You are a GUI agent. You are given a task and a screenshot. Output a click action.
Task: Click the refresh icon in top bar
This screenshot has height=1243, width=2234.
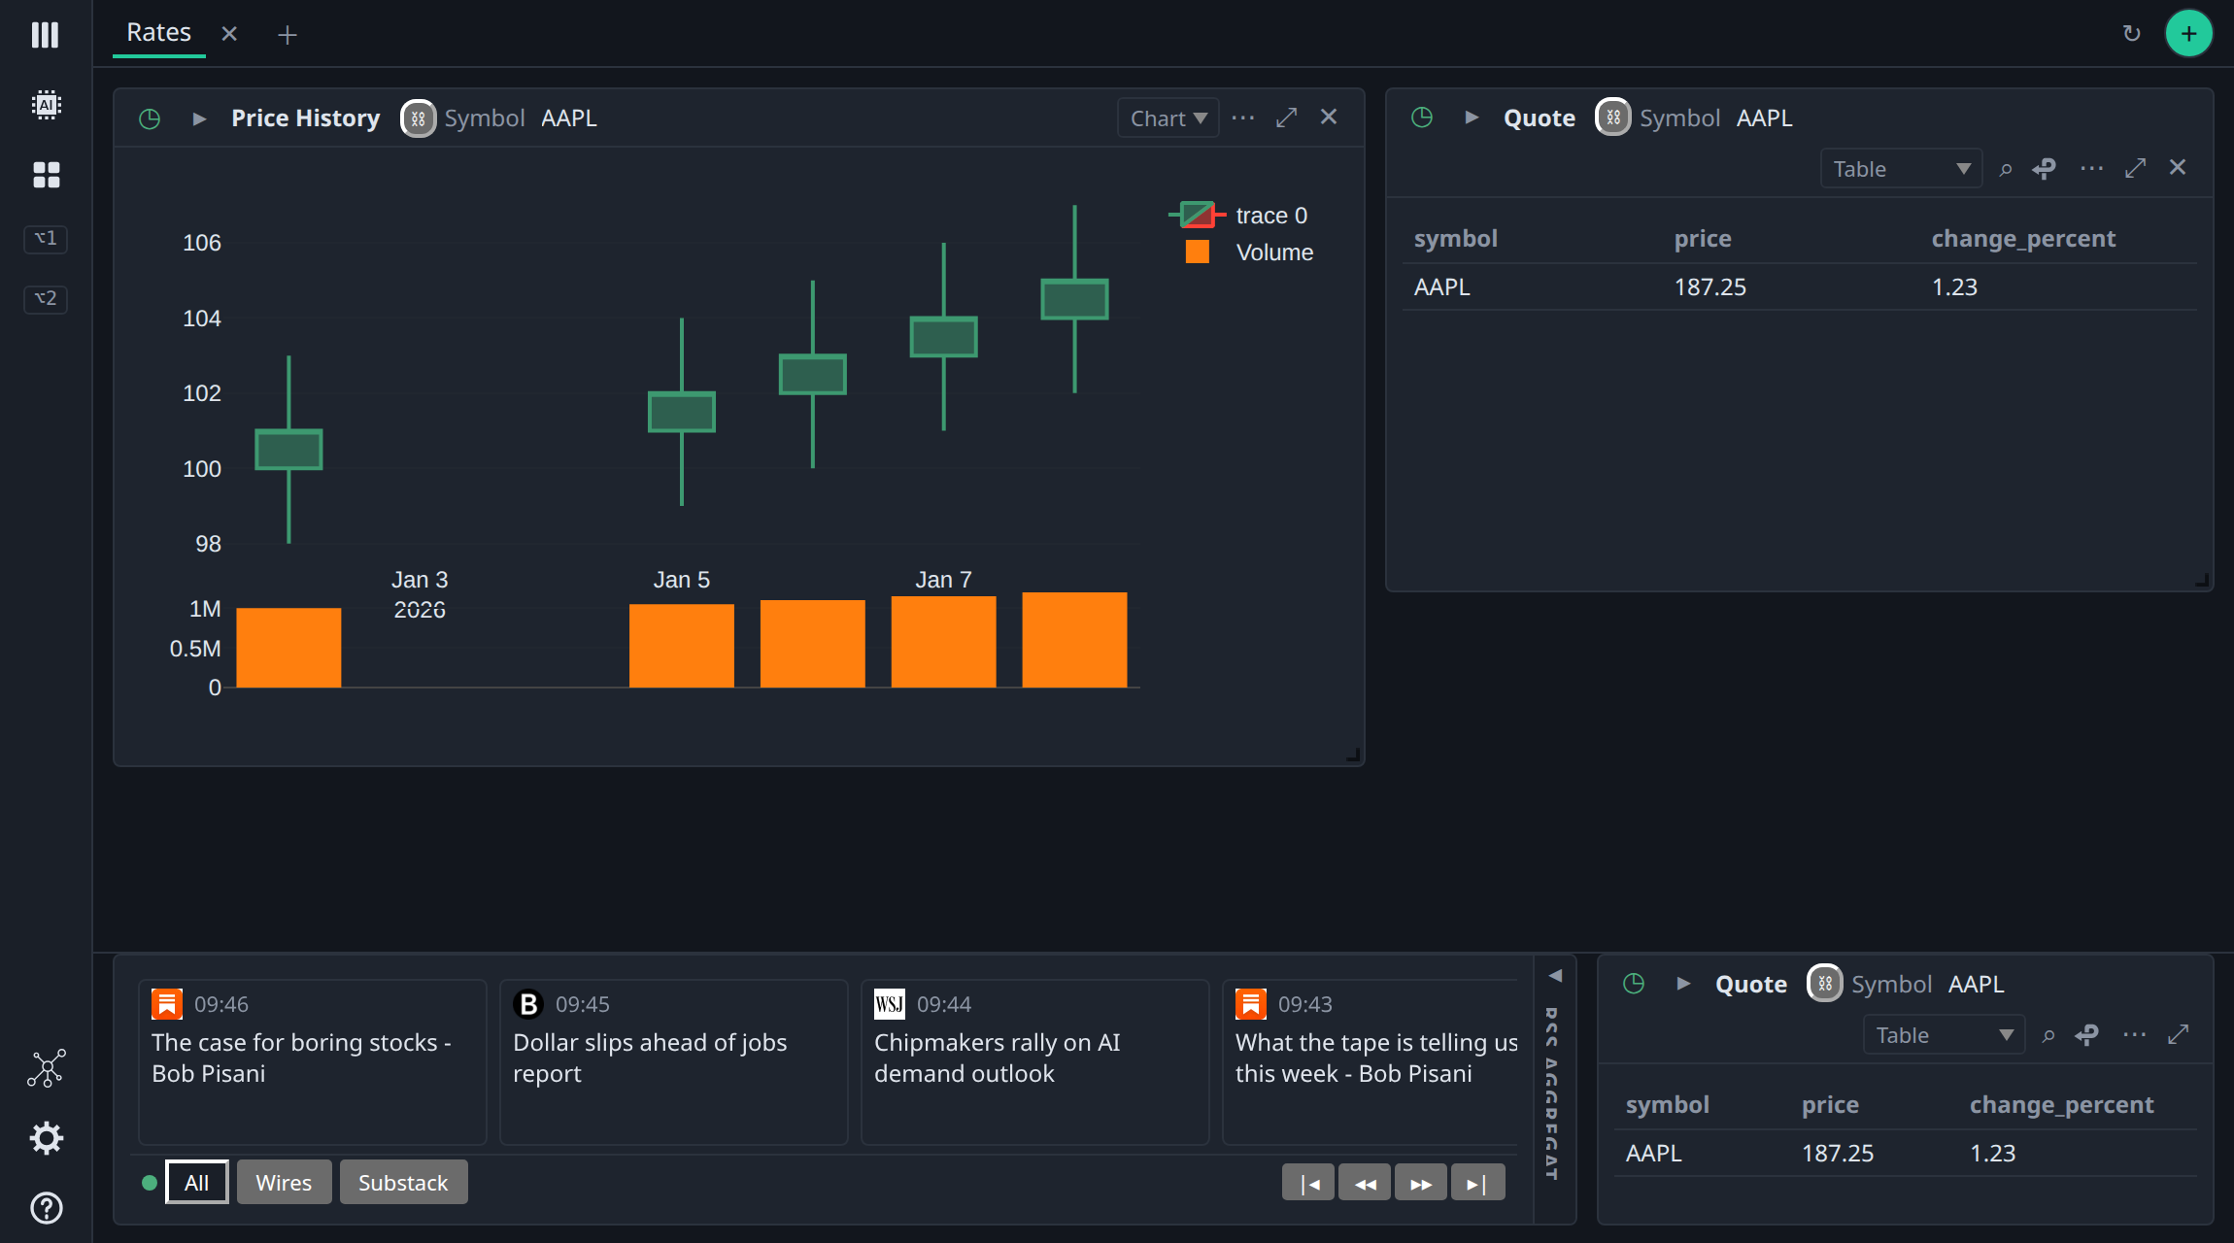2131,34
